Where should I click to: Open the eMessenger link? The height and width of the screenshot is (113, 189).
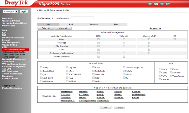pyautogui.click(x=67, y=92)
